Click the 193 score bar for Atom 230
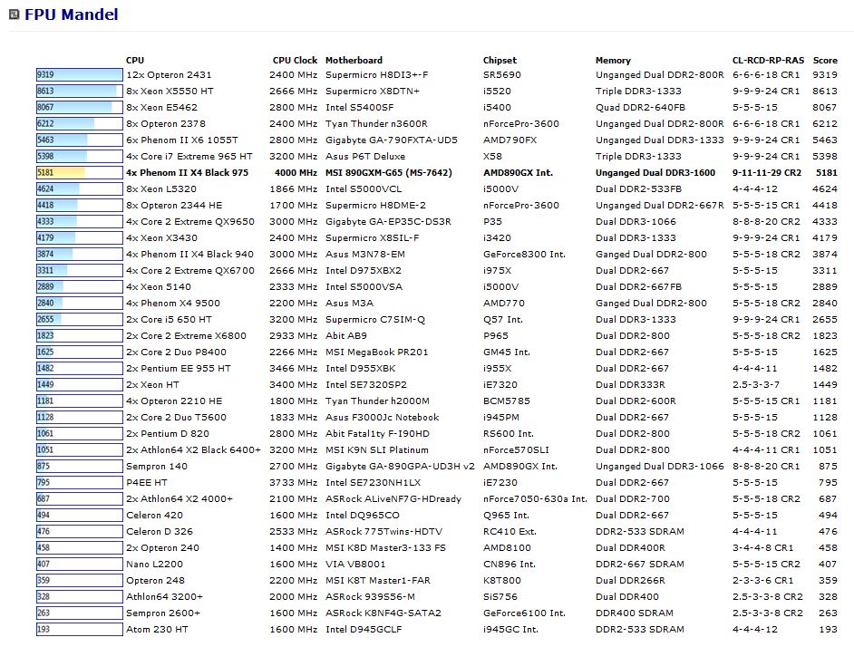The height and width of the screenshot is (647, 854). coord(44,630)
